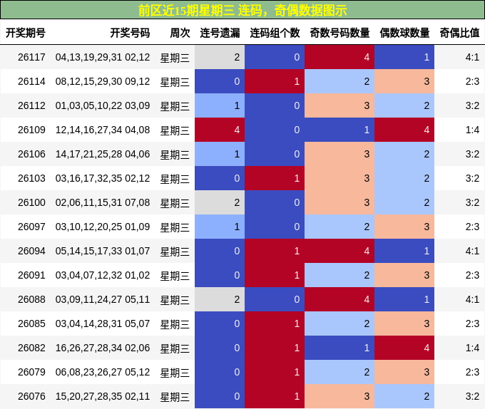Click issue number 26088
The width and height of the screenshot is (485, 409).
pyautogui.click(x=31, y=299)
